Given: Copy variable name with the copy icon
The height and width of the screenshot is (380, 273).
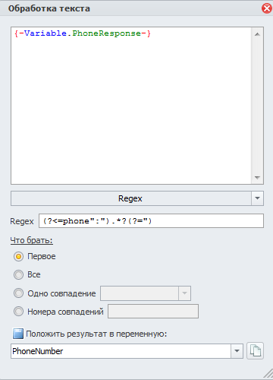Looking at the screenshot, I should pyautogui.click(x=255, y=351).
